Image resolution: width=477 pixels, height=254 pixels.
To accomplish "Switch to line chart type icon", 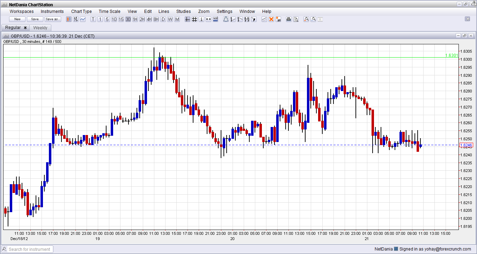I will point(83,19).
